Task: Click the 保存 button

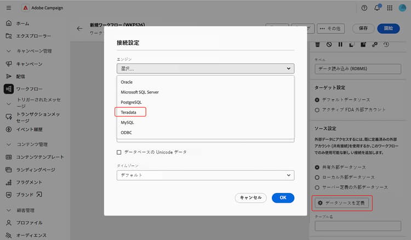Action: (x=363, y=28)
